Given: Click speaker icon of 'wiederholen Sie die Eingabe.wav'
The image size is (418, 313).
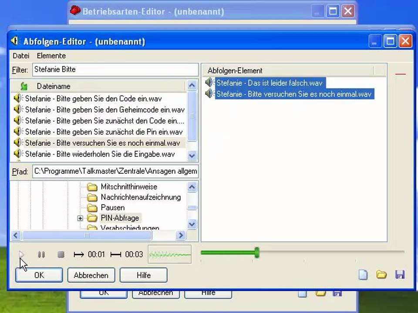Looking at the screenshot, I should point(18,154).
